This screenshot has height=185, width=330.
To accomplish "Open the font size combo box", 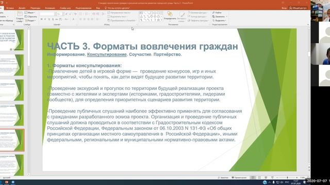I will tap(60, 14).
